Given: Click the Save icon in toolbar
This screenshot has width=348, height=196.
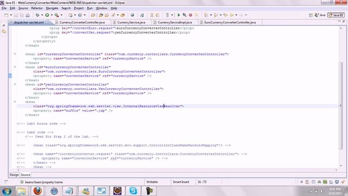Looking at the screenshot, I should click(16, 15).
